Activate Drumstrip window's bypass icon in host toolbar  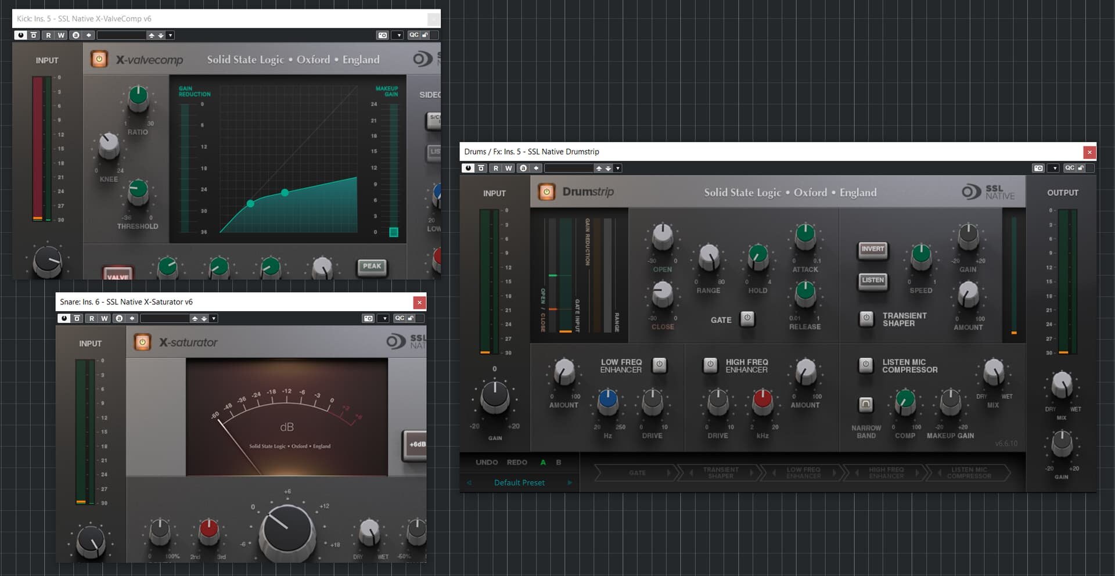click(481, 168)
